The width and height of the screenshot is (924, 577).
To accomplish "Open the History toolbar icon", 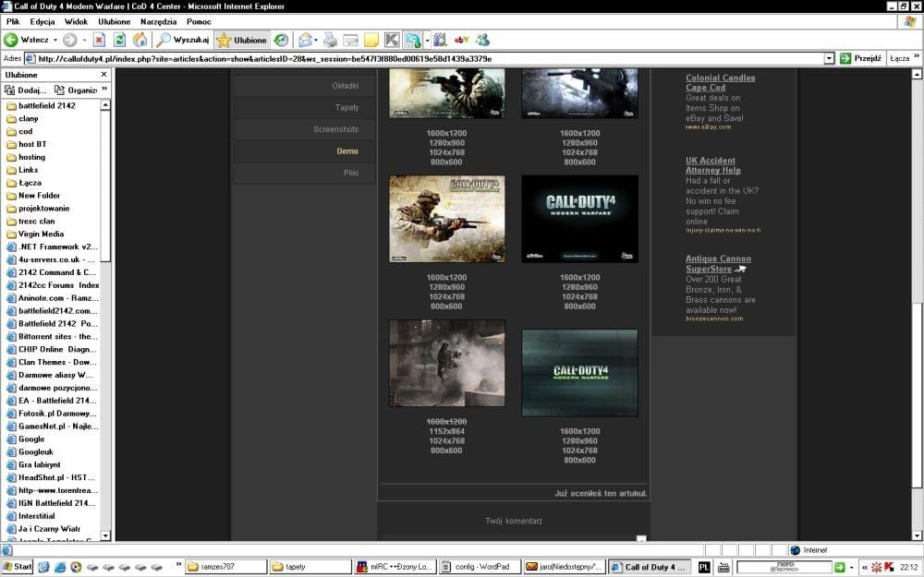I will pos(281,40).
